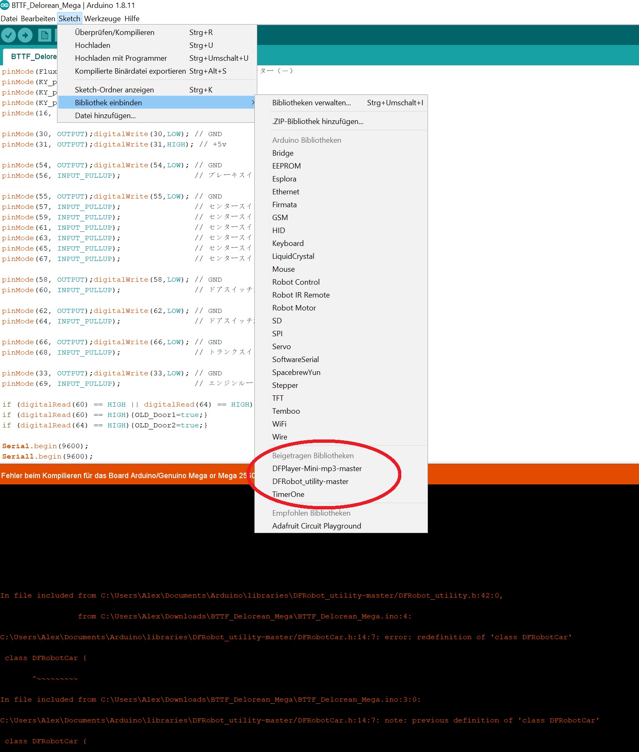
Task: Click code line pinMode(56, INPUT_PULLUP);
Action: pos(61,176)
